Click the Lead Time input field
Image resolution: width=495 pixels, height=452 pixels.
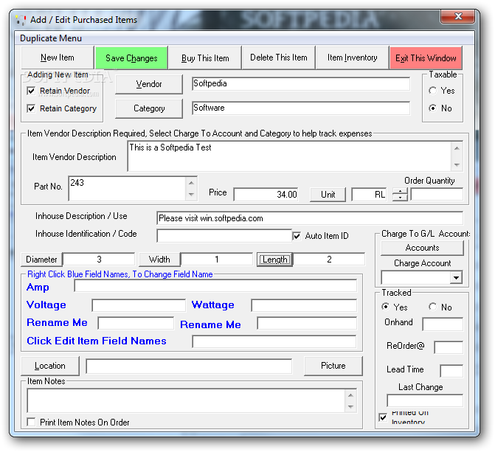pyautogui.click(x=451, y=371)
